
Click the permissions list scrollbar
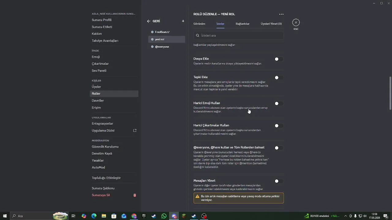pyautogui.click(x=390, y=93)
